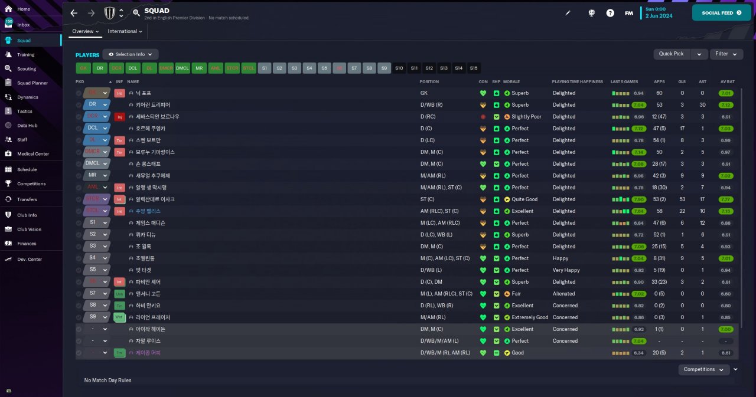Open the Finances money icon

coord(8,243)
